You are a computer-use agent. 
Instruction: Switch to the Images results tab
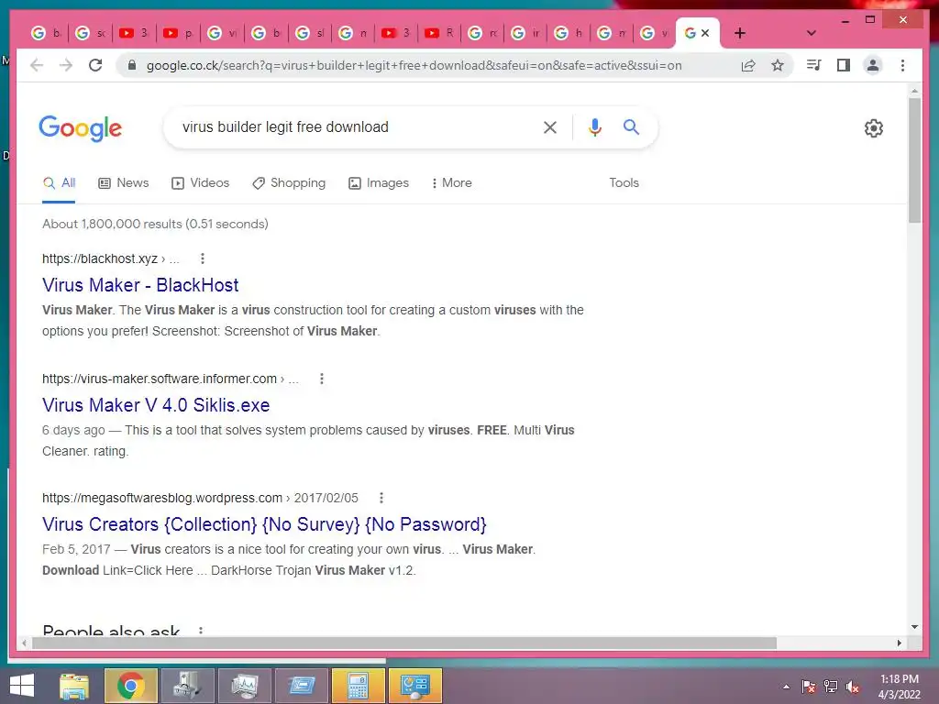coord(379,183)
